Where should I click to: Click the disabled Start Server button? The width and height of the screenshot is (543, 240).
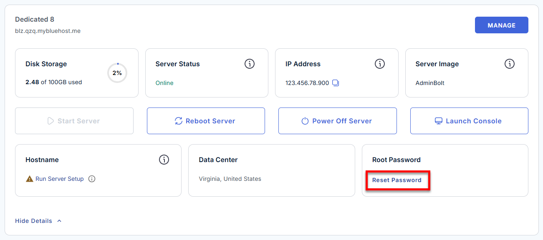[x=74, y=121]
